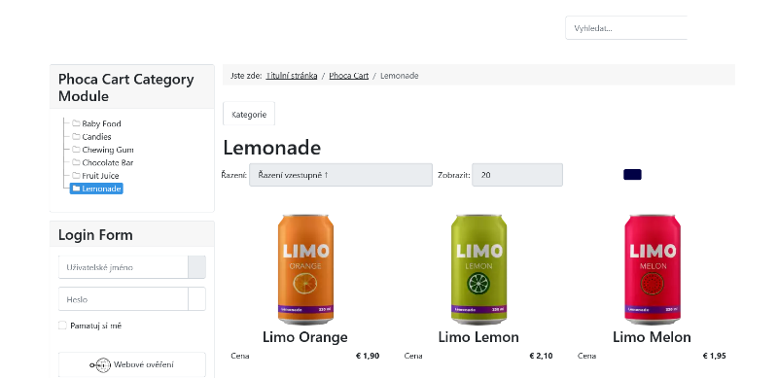Click the Vyhledat search field
The image size is (778, 378).
click(626, 28)
